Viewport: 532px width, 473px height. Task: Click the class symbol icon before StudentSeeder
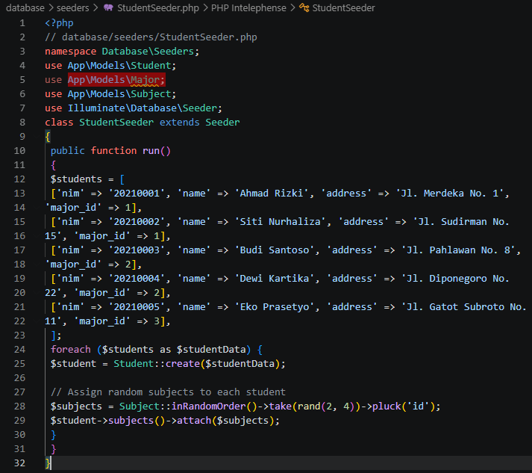point(304,7)
